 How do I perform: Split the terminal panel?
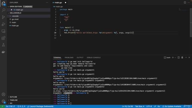tap(179, 58)
